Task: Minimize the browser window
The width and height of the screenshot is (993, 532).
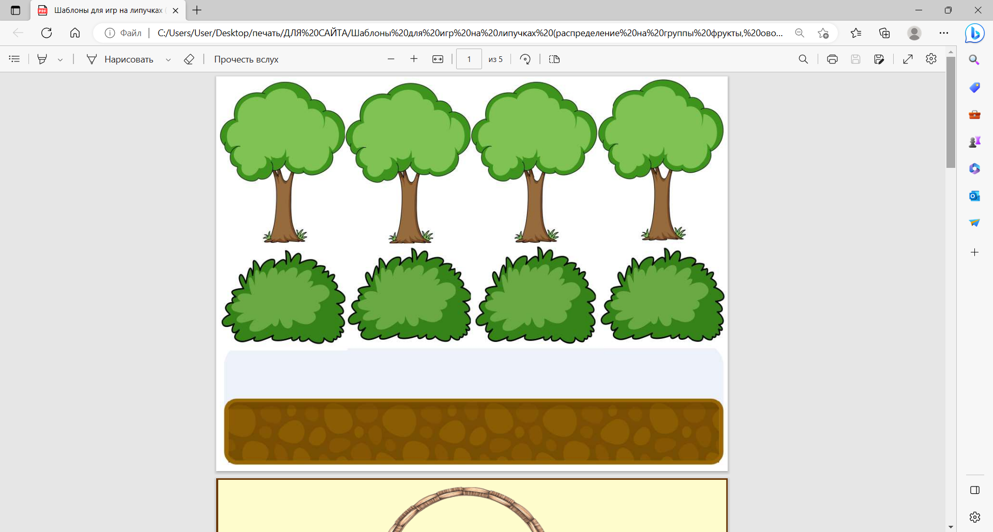Action: click(x=919, y=10)
